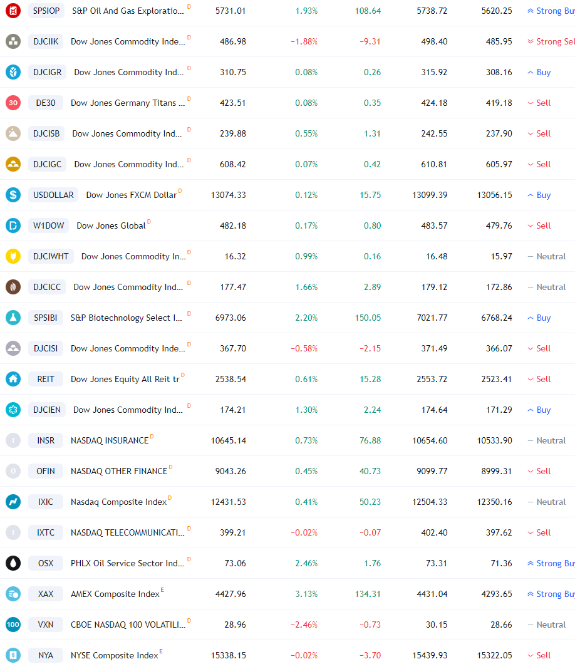
Task: Click Dow Jones Germany Titans name
Action: tap(128, 103)
